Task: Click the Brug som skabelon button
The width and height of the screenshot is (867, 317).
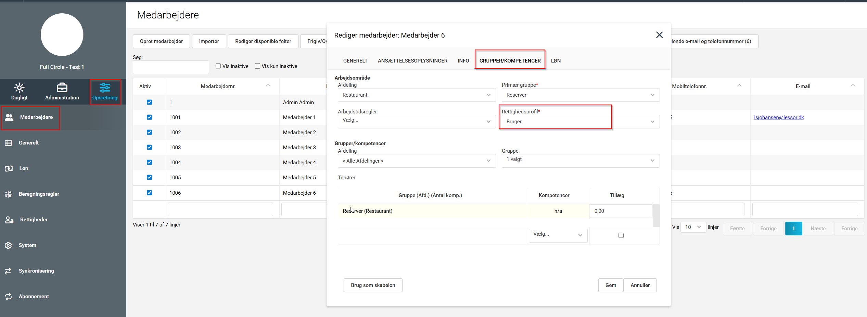Action: pyautogui.click(x=373, y=285)
